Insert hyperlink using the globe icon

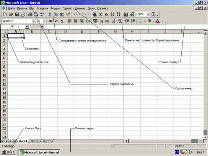point(95,14)
